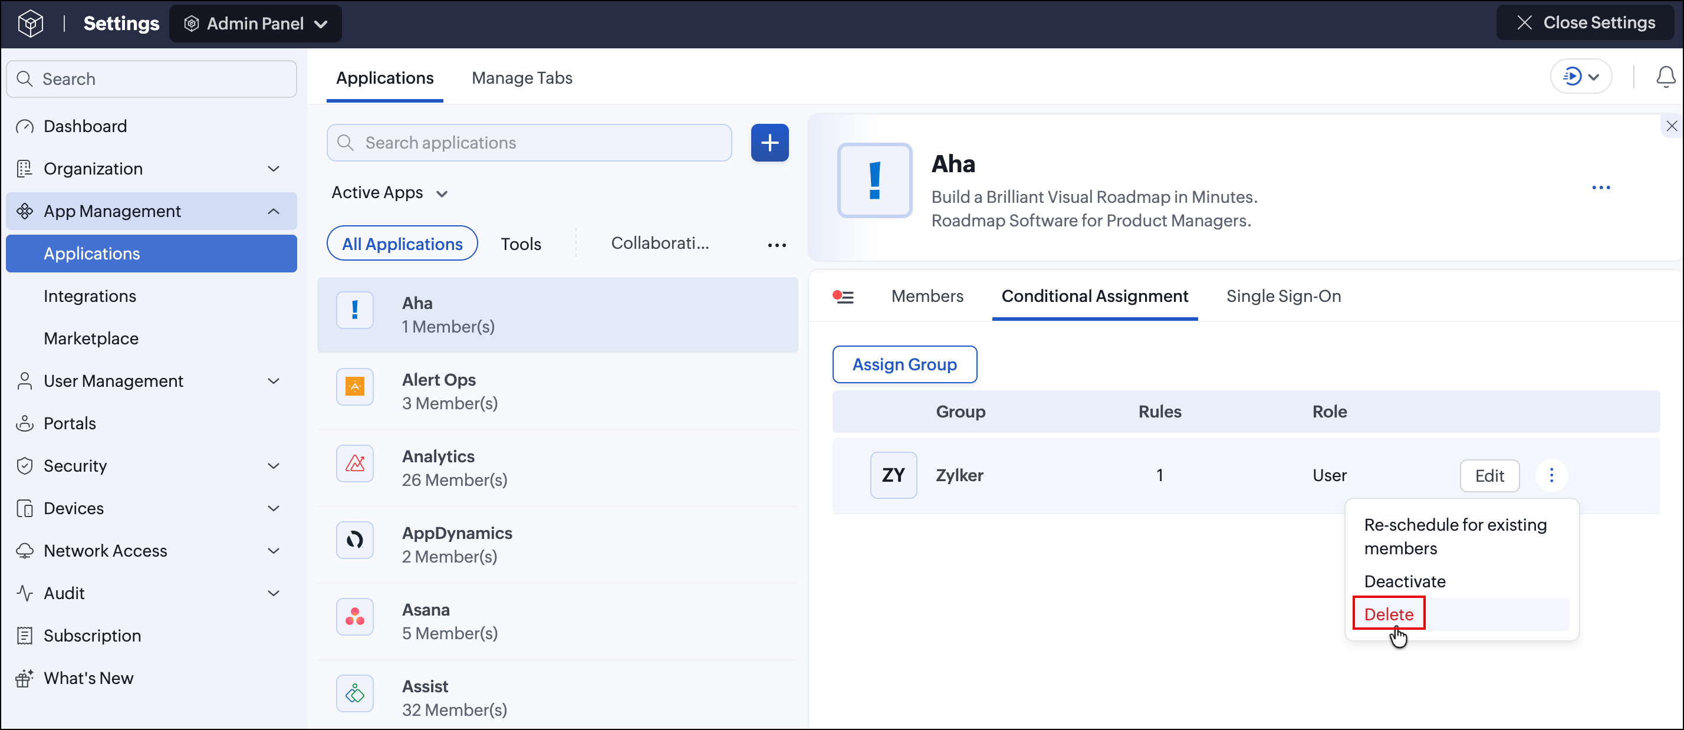Click the red-dot list icon tab
The image size is (1684, 730).
pos(843,297)
